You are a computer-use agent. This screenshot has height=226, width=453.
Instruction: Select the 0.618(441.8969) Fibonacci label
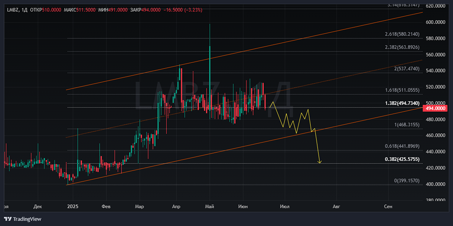coord(402,146)
